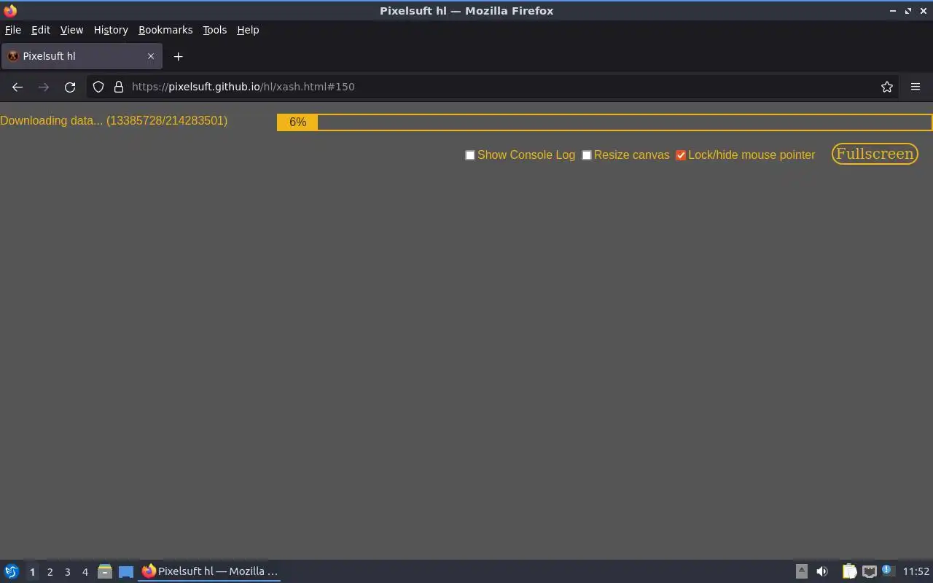
Task: Open the Edit menu
Action: (41, 30)
